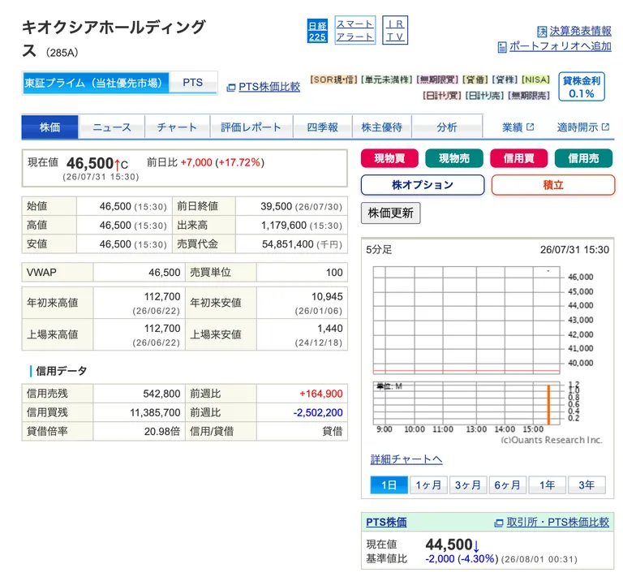This screenshot has height=577, width=623.
Task: Switch to the PTS market toggle
Action: point(193,83)
